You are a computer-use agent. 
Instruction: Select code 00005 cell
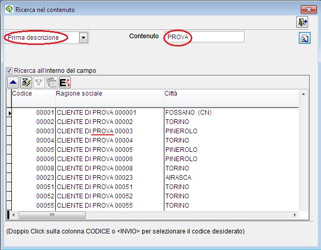coord(34,150)
